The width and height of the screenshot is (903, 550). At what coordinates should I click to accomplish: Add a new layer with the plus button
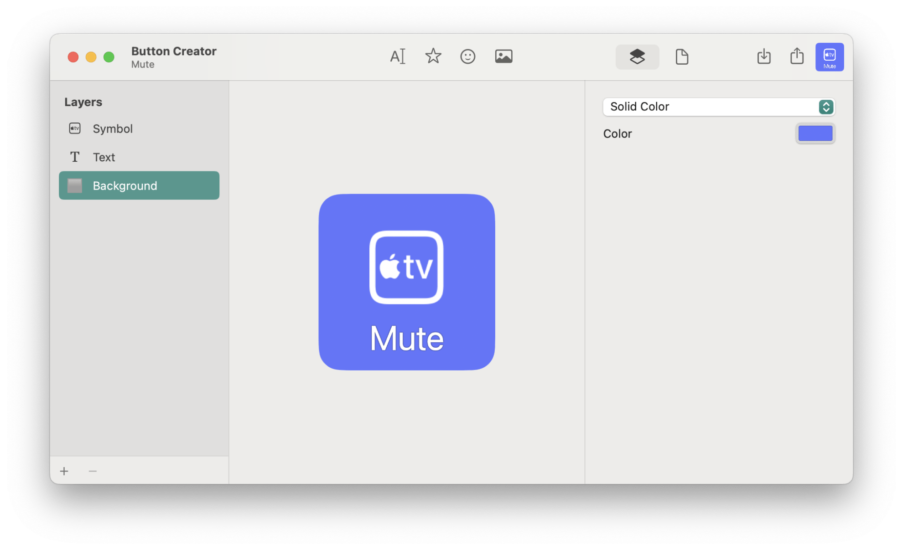coord(64,471)
